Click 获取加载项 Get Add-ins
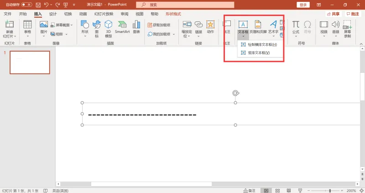This screenshot has width=365, height=193. pos(159,25)
